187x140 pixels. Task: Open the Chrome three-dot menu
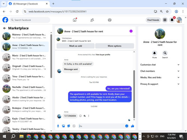pyautogui.click(x=183, y=12)
